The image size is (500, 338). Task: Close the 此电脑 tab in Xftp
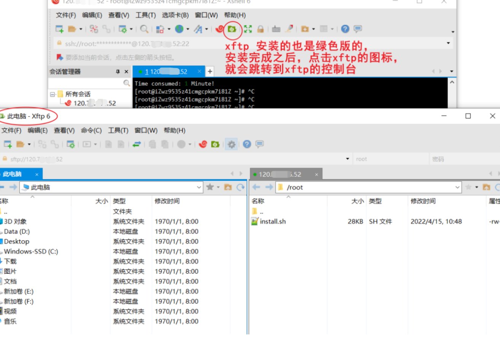(37, 175)
